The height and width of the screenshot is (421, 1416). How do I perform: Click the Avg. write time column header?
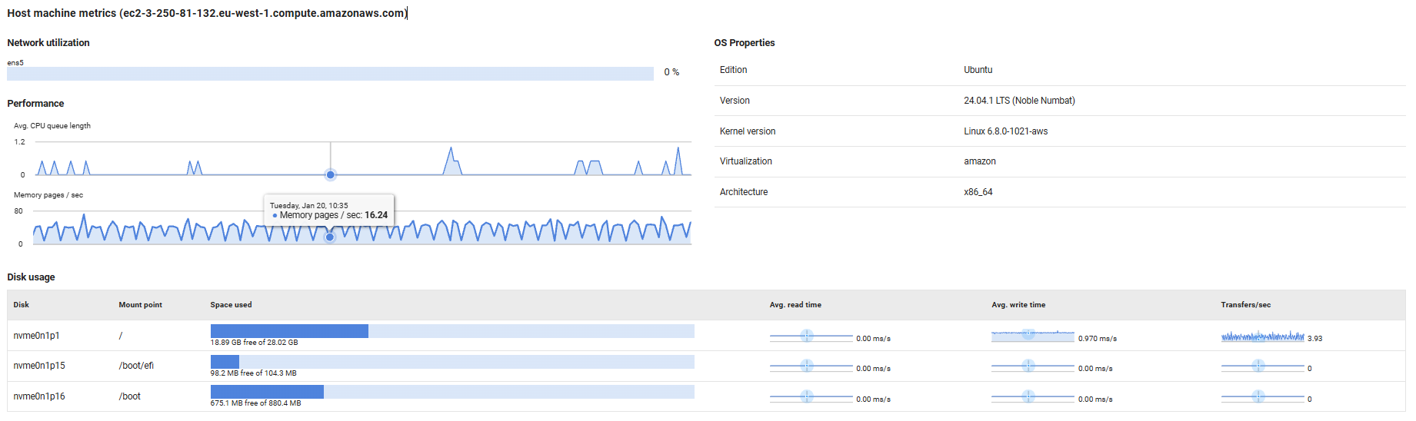pos(1018,305)
